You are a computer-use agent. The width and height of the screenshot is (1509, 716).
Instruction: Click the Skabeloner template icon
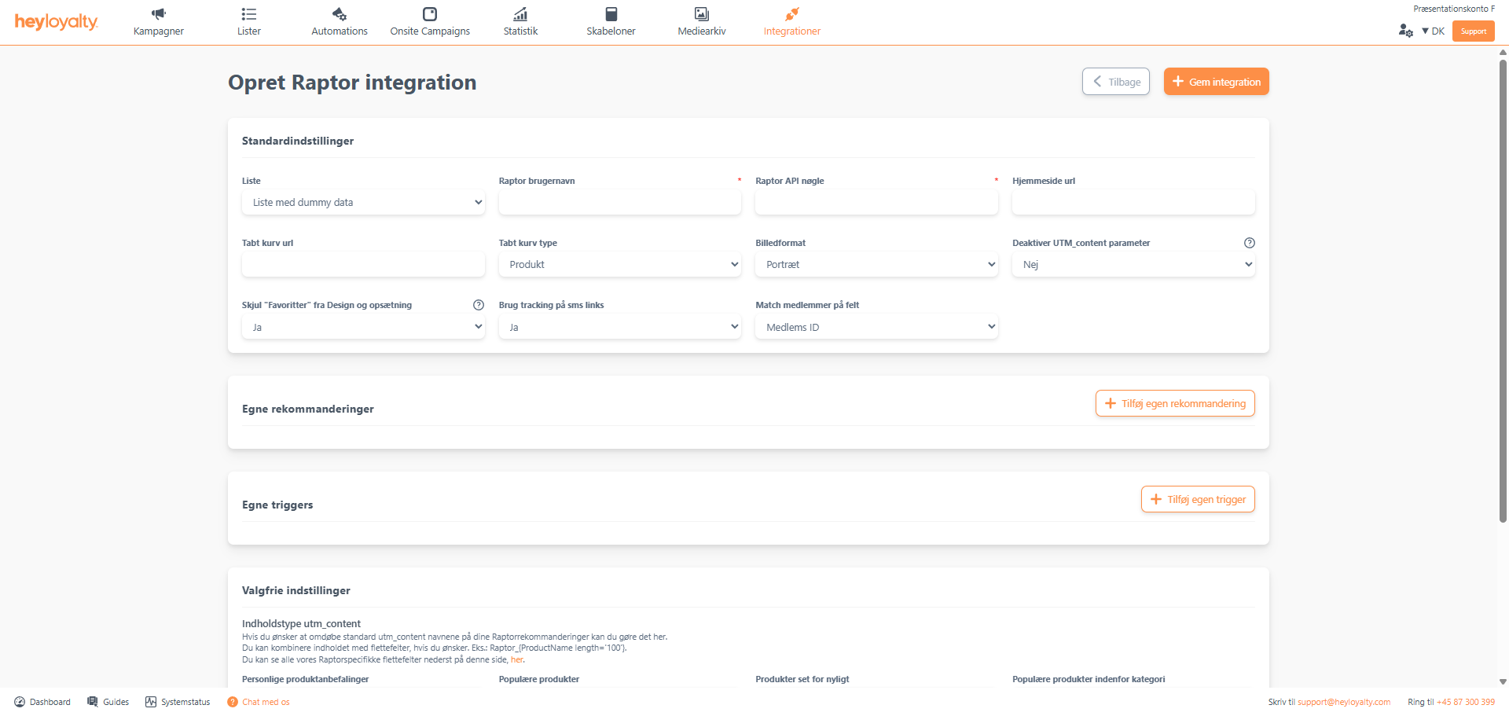(x=611, y=14)
